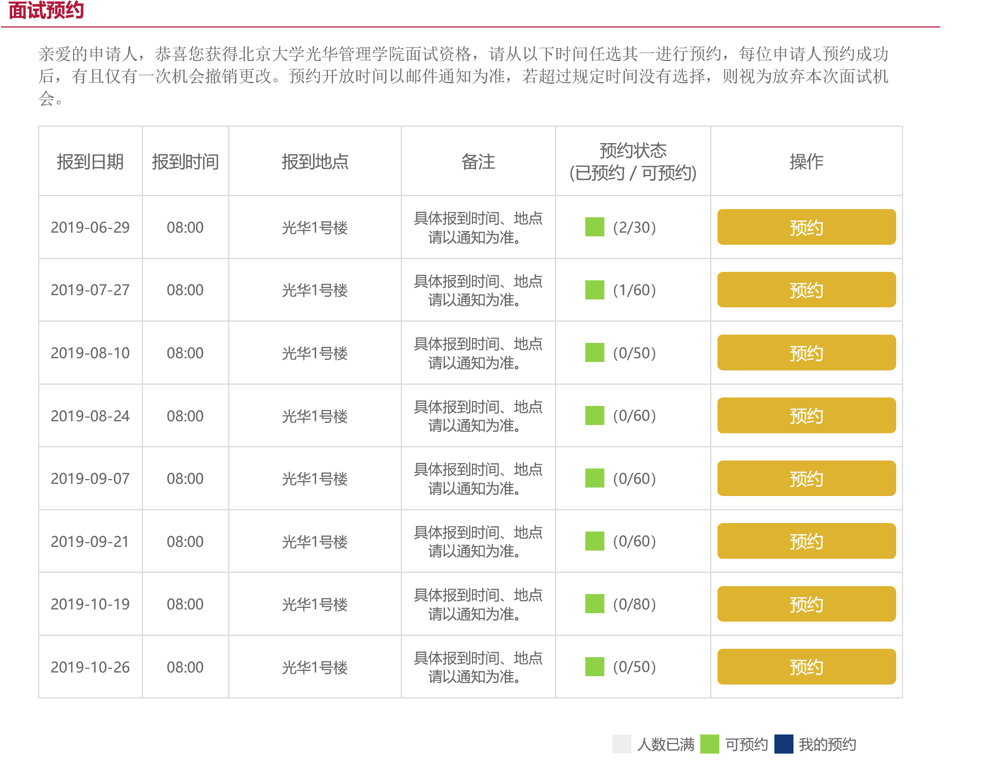
Task: Click green status square in 2019-09-21 row
Action: click(x=594, y=541)
